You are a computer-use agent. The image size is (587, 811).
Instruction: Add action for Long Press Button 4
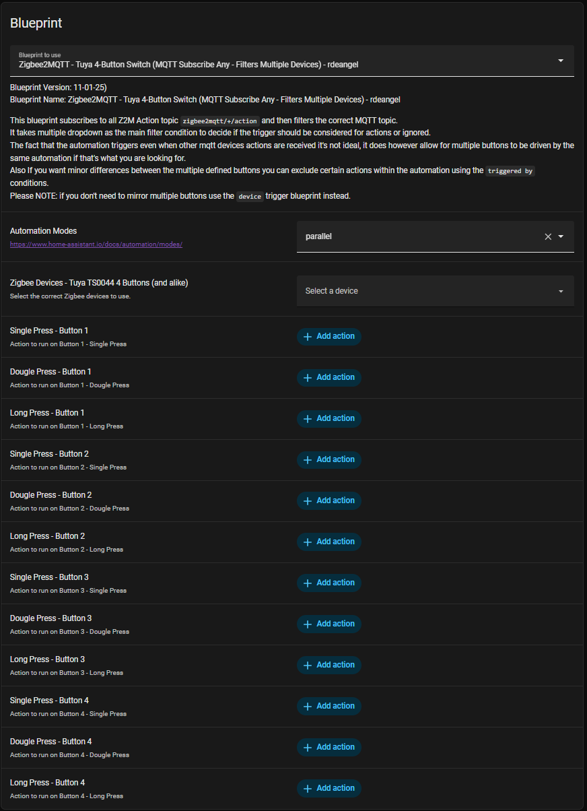pyautogui.click(x=329, y=788)
